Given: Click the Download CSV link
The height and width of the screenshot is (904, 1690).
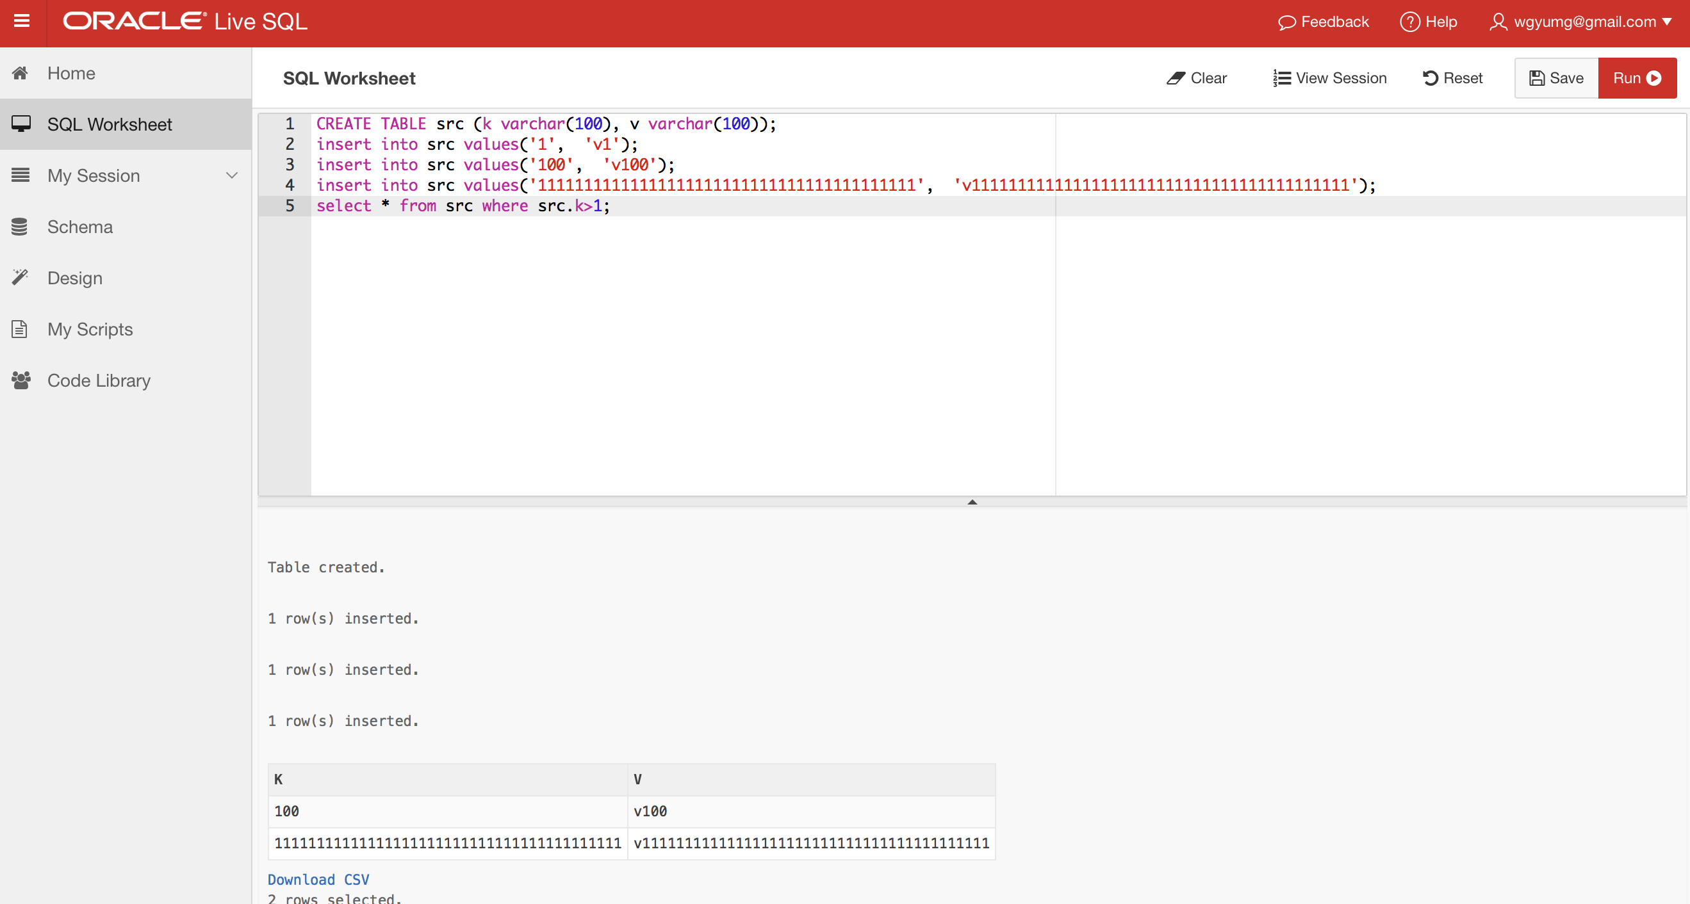Looking at the screenshot, I should tap(318, 879).
